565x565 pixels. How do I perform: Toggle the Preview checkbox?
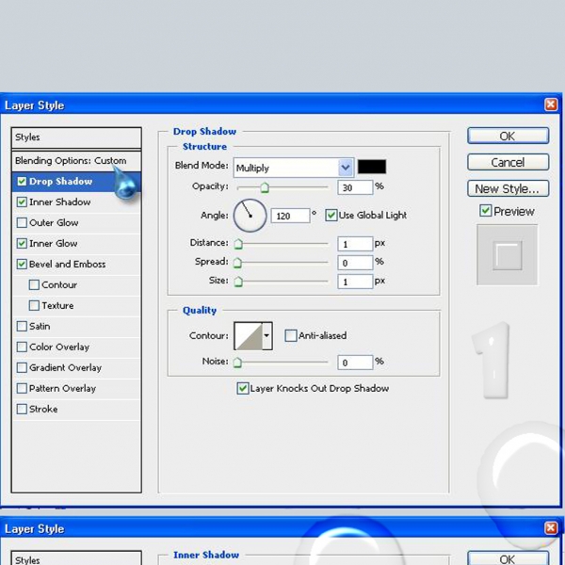(x=485, y=210)
